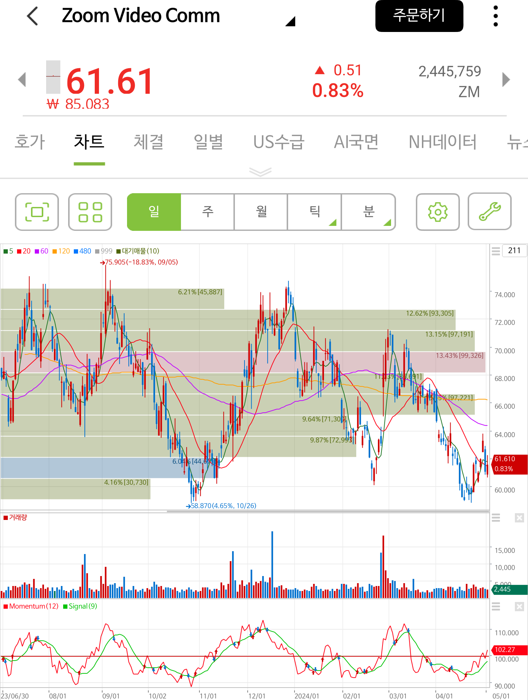This screenshot has height=700, width=528.
Task: Tap the ₩ 85,083 won price text
Action: (78, 104)
